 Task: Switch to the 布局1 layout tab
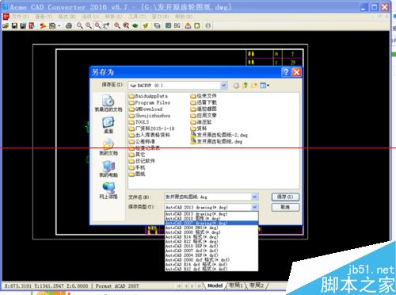coord(236,285)
